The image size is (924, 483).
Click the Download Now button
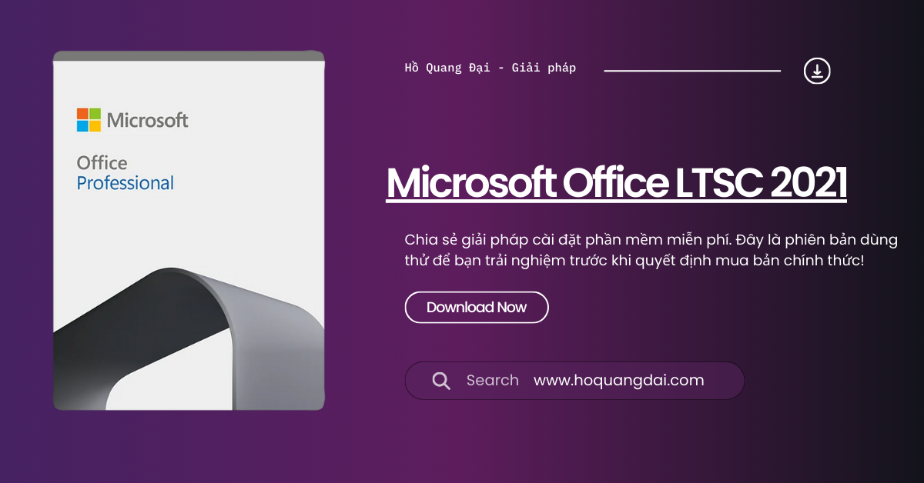click(477, 307)
